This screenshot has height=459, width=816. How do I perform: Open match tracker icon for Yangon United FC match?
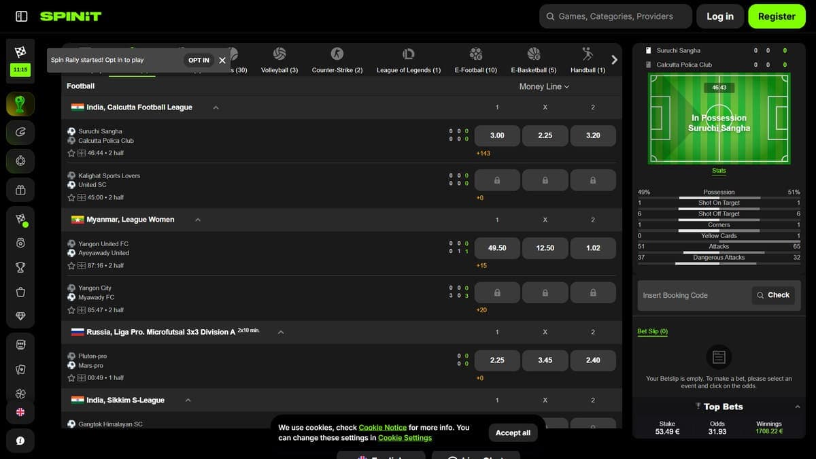(x=82, y=266)
